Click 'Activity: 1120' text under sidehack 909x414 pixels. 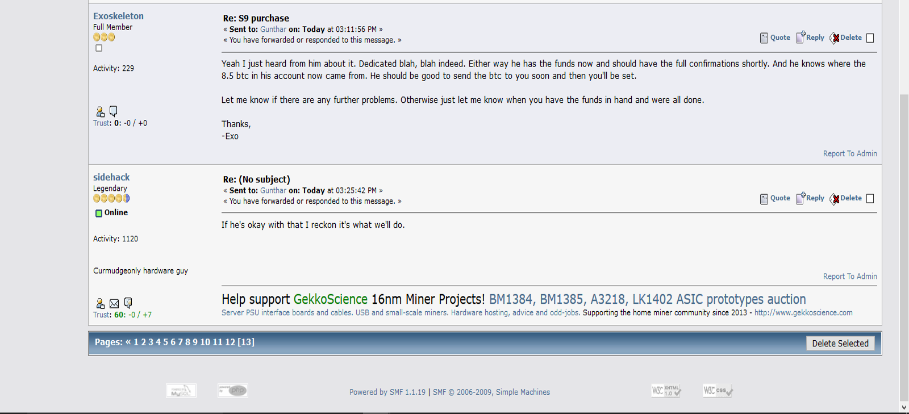point(115,239)
